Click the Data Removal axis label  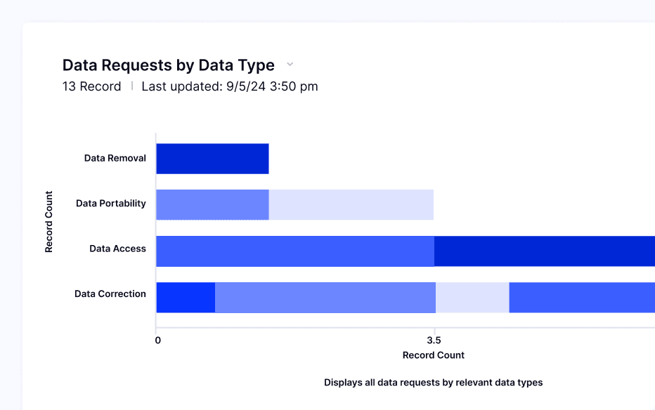tap(113, 158)
